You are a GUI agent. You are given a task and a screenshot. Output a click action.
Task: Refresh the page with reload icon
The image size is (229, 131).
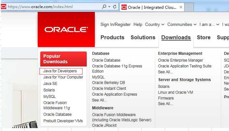pyautogui.click(x=115, y=6)
